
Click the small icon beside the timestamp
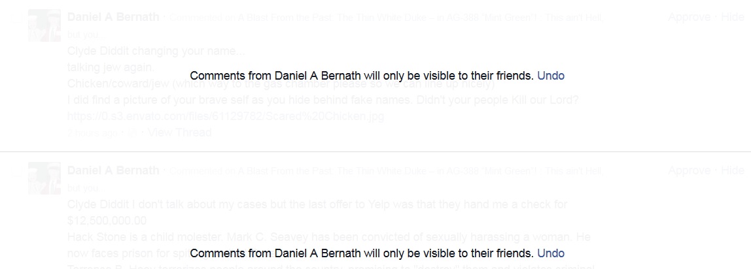click(x=132, y=133)
